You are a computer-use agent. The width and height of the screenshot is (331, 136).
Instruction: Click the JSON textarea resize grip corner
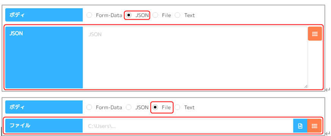(x=306, y=87)
